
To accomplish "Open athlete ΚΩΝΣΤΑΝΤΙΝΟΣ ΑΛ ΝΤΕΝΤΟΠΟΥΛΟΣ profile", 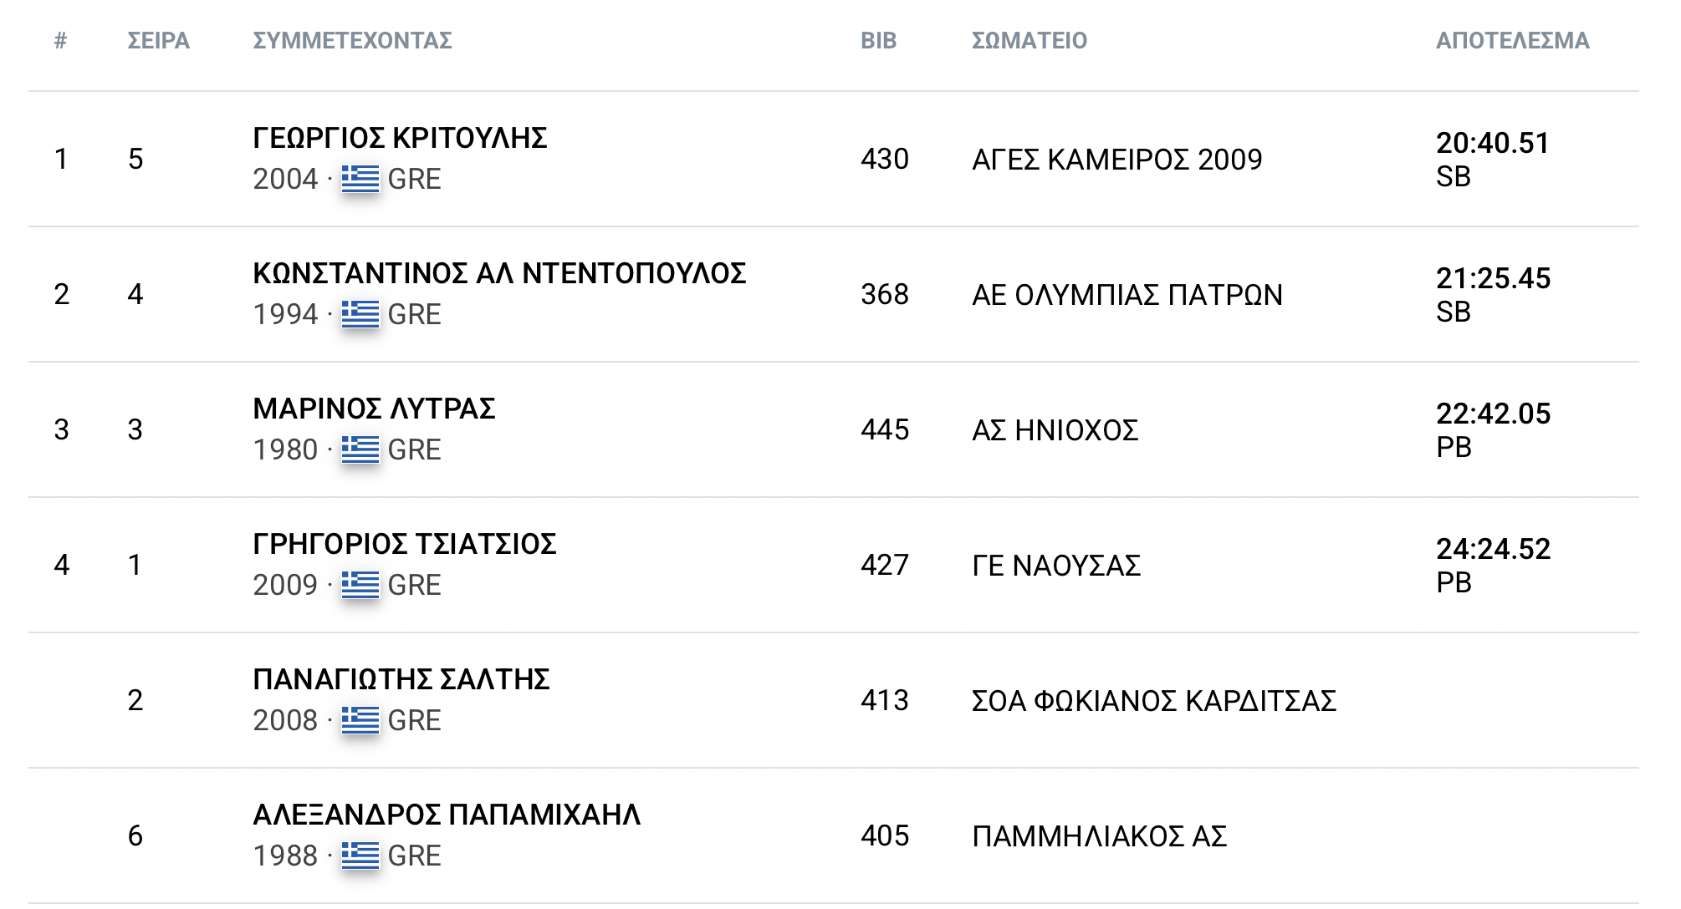I will pos(499,273).
